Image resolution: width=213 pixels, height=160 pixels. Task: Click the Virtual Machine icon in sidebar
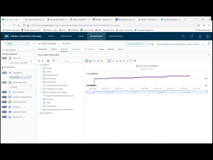(10, 82)
